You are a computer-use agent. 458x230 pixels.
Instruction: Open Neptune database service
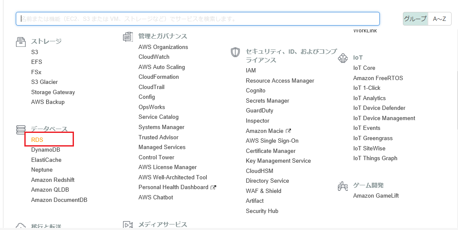click(x=42, y=170)
